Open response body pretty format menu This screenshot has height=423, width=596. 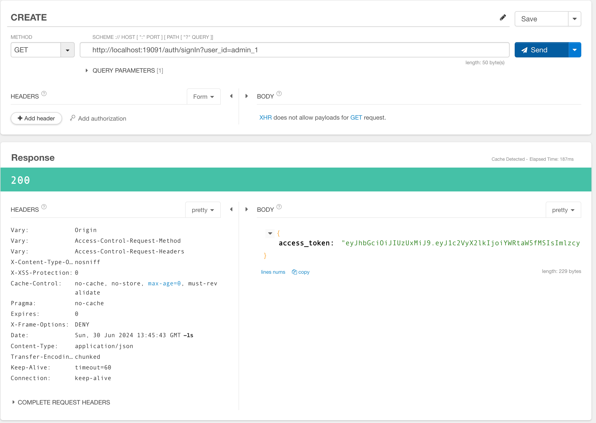tap(563, 210)
